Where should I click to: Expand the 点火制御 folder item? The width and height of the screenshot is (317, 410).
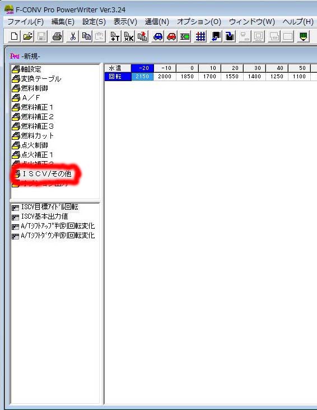pos(30,145)
